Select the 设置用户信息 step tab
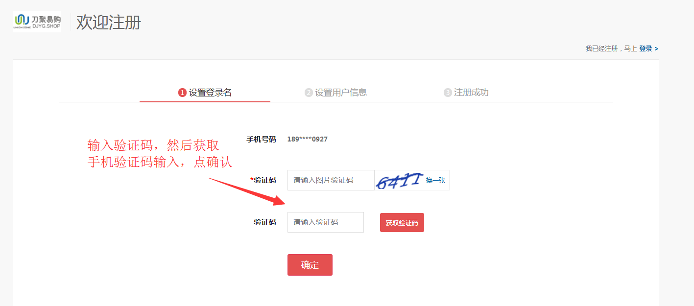 pos(335,93)
